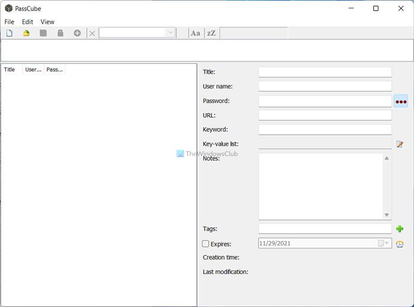Click the Notes scrollbar up arrow
This screenshot has height=307, width=414.
387,158
